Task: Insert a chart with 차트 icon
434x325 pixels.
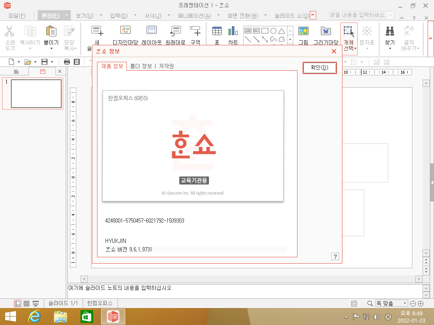Action: (x=233, y=31)
